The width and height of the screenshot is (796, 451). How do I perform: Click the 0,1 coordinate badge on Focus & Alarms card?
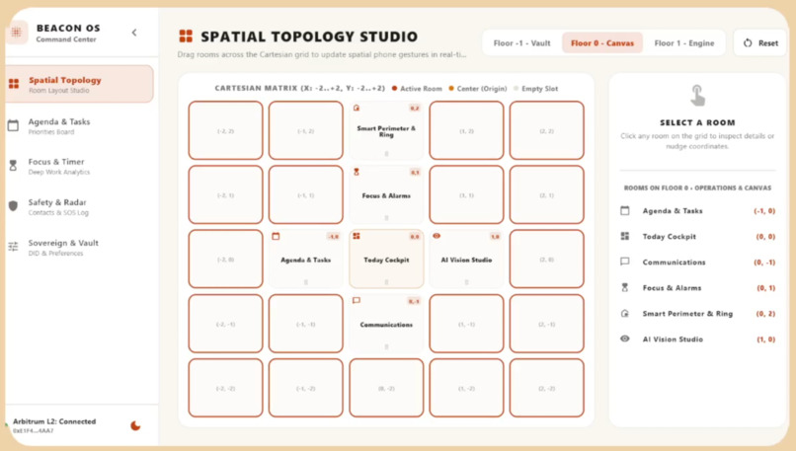coord(415,173)
